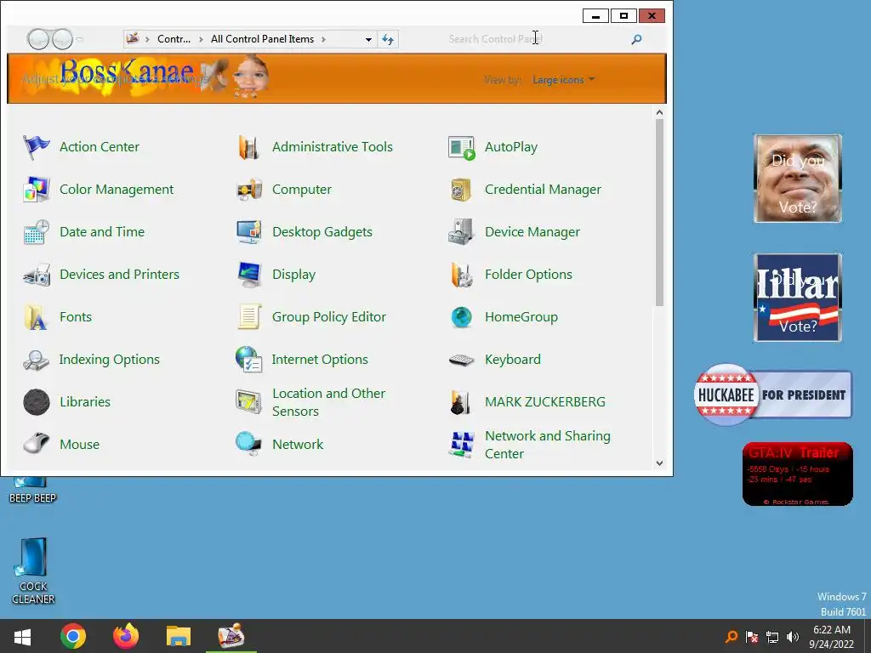Open the Network and Sharing Center icon
This screenshot has height=653, width=871.
(x=462, y=444)
